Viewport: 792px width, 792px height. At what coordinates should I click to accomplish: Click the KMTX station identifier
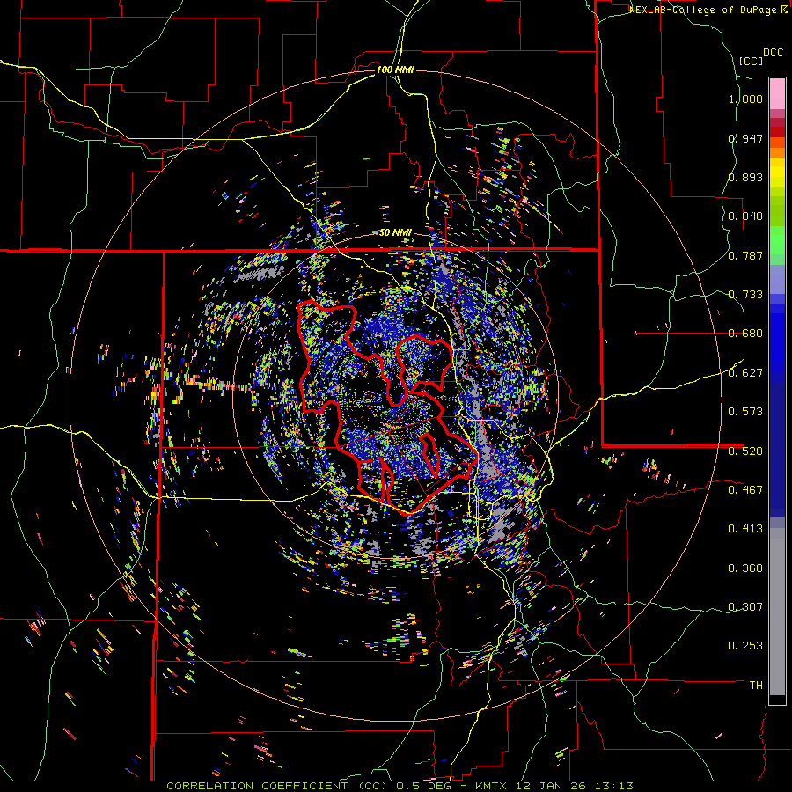click(493, 786)
